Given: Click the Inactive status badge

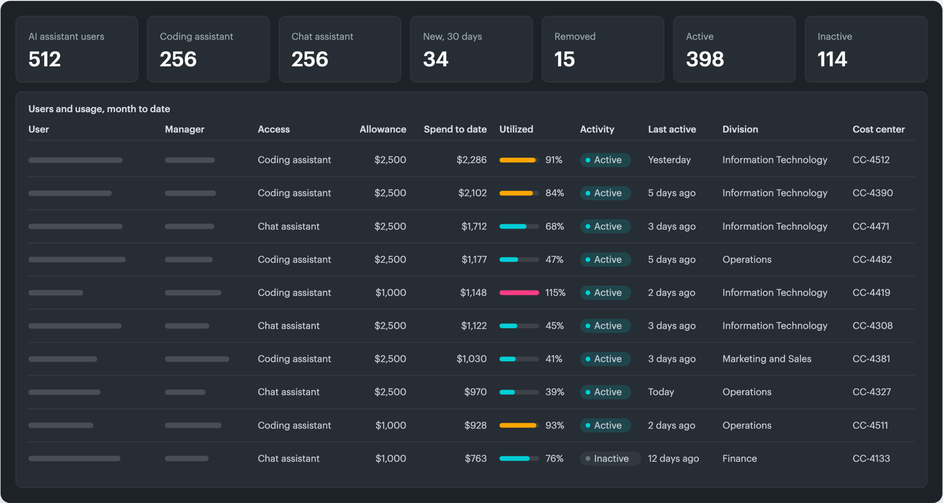Looking at the screenshot, I should coord(610,458).
